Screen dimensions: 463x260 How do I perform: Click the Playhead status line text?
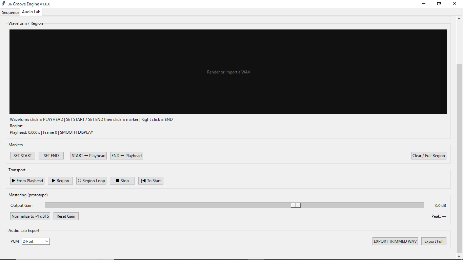click(52, 132)
